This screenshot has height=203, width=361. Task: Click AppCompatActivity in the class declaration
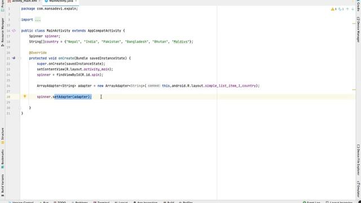point(104,30)
